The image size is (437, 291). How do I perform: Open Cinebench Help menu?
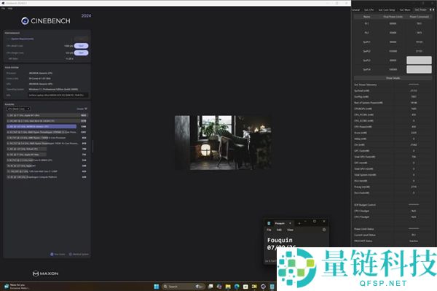10,9
